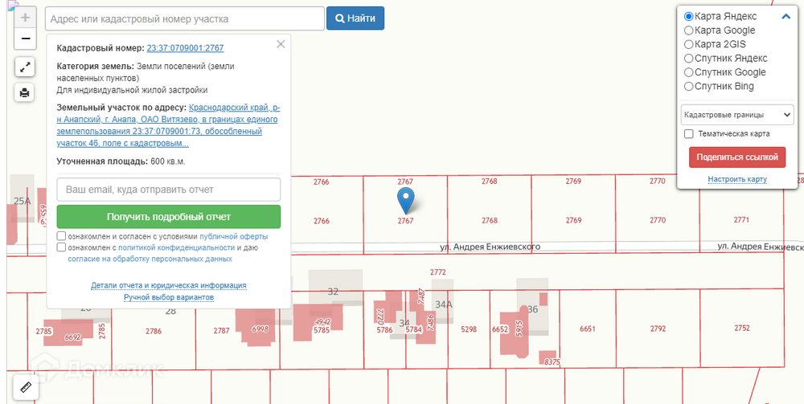This screenshot has width=804, height=404.
Task: Select Спутник Google radio option
Action: pyautogui.click(x=689, y=72)
